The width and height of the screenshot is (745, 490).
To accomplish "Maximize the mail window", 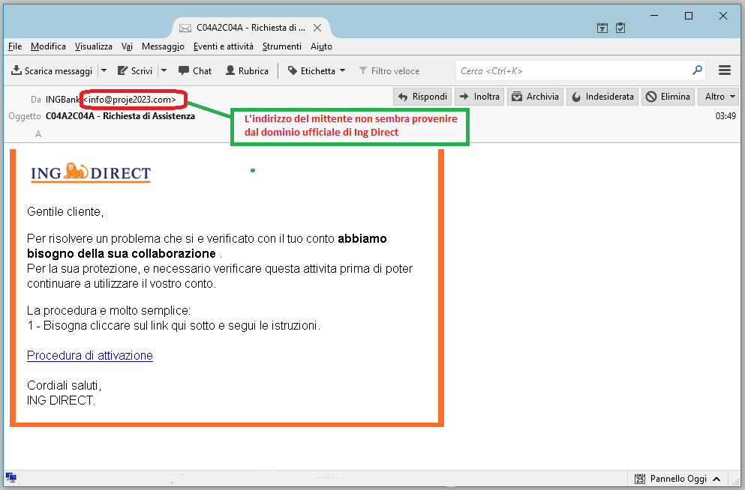I will 689,16.
